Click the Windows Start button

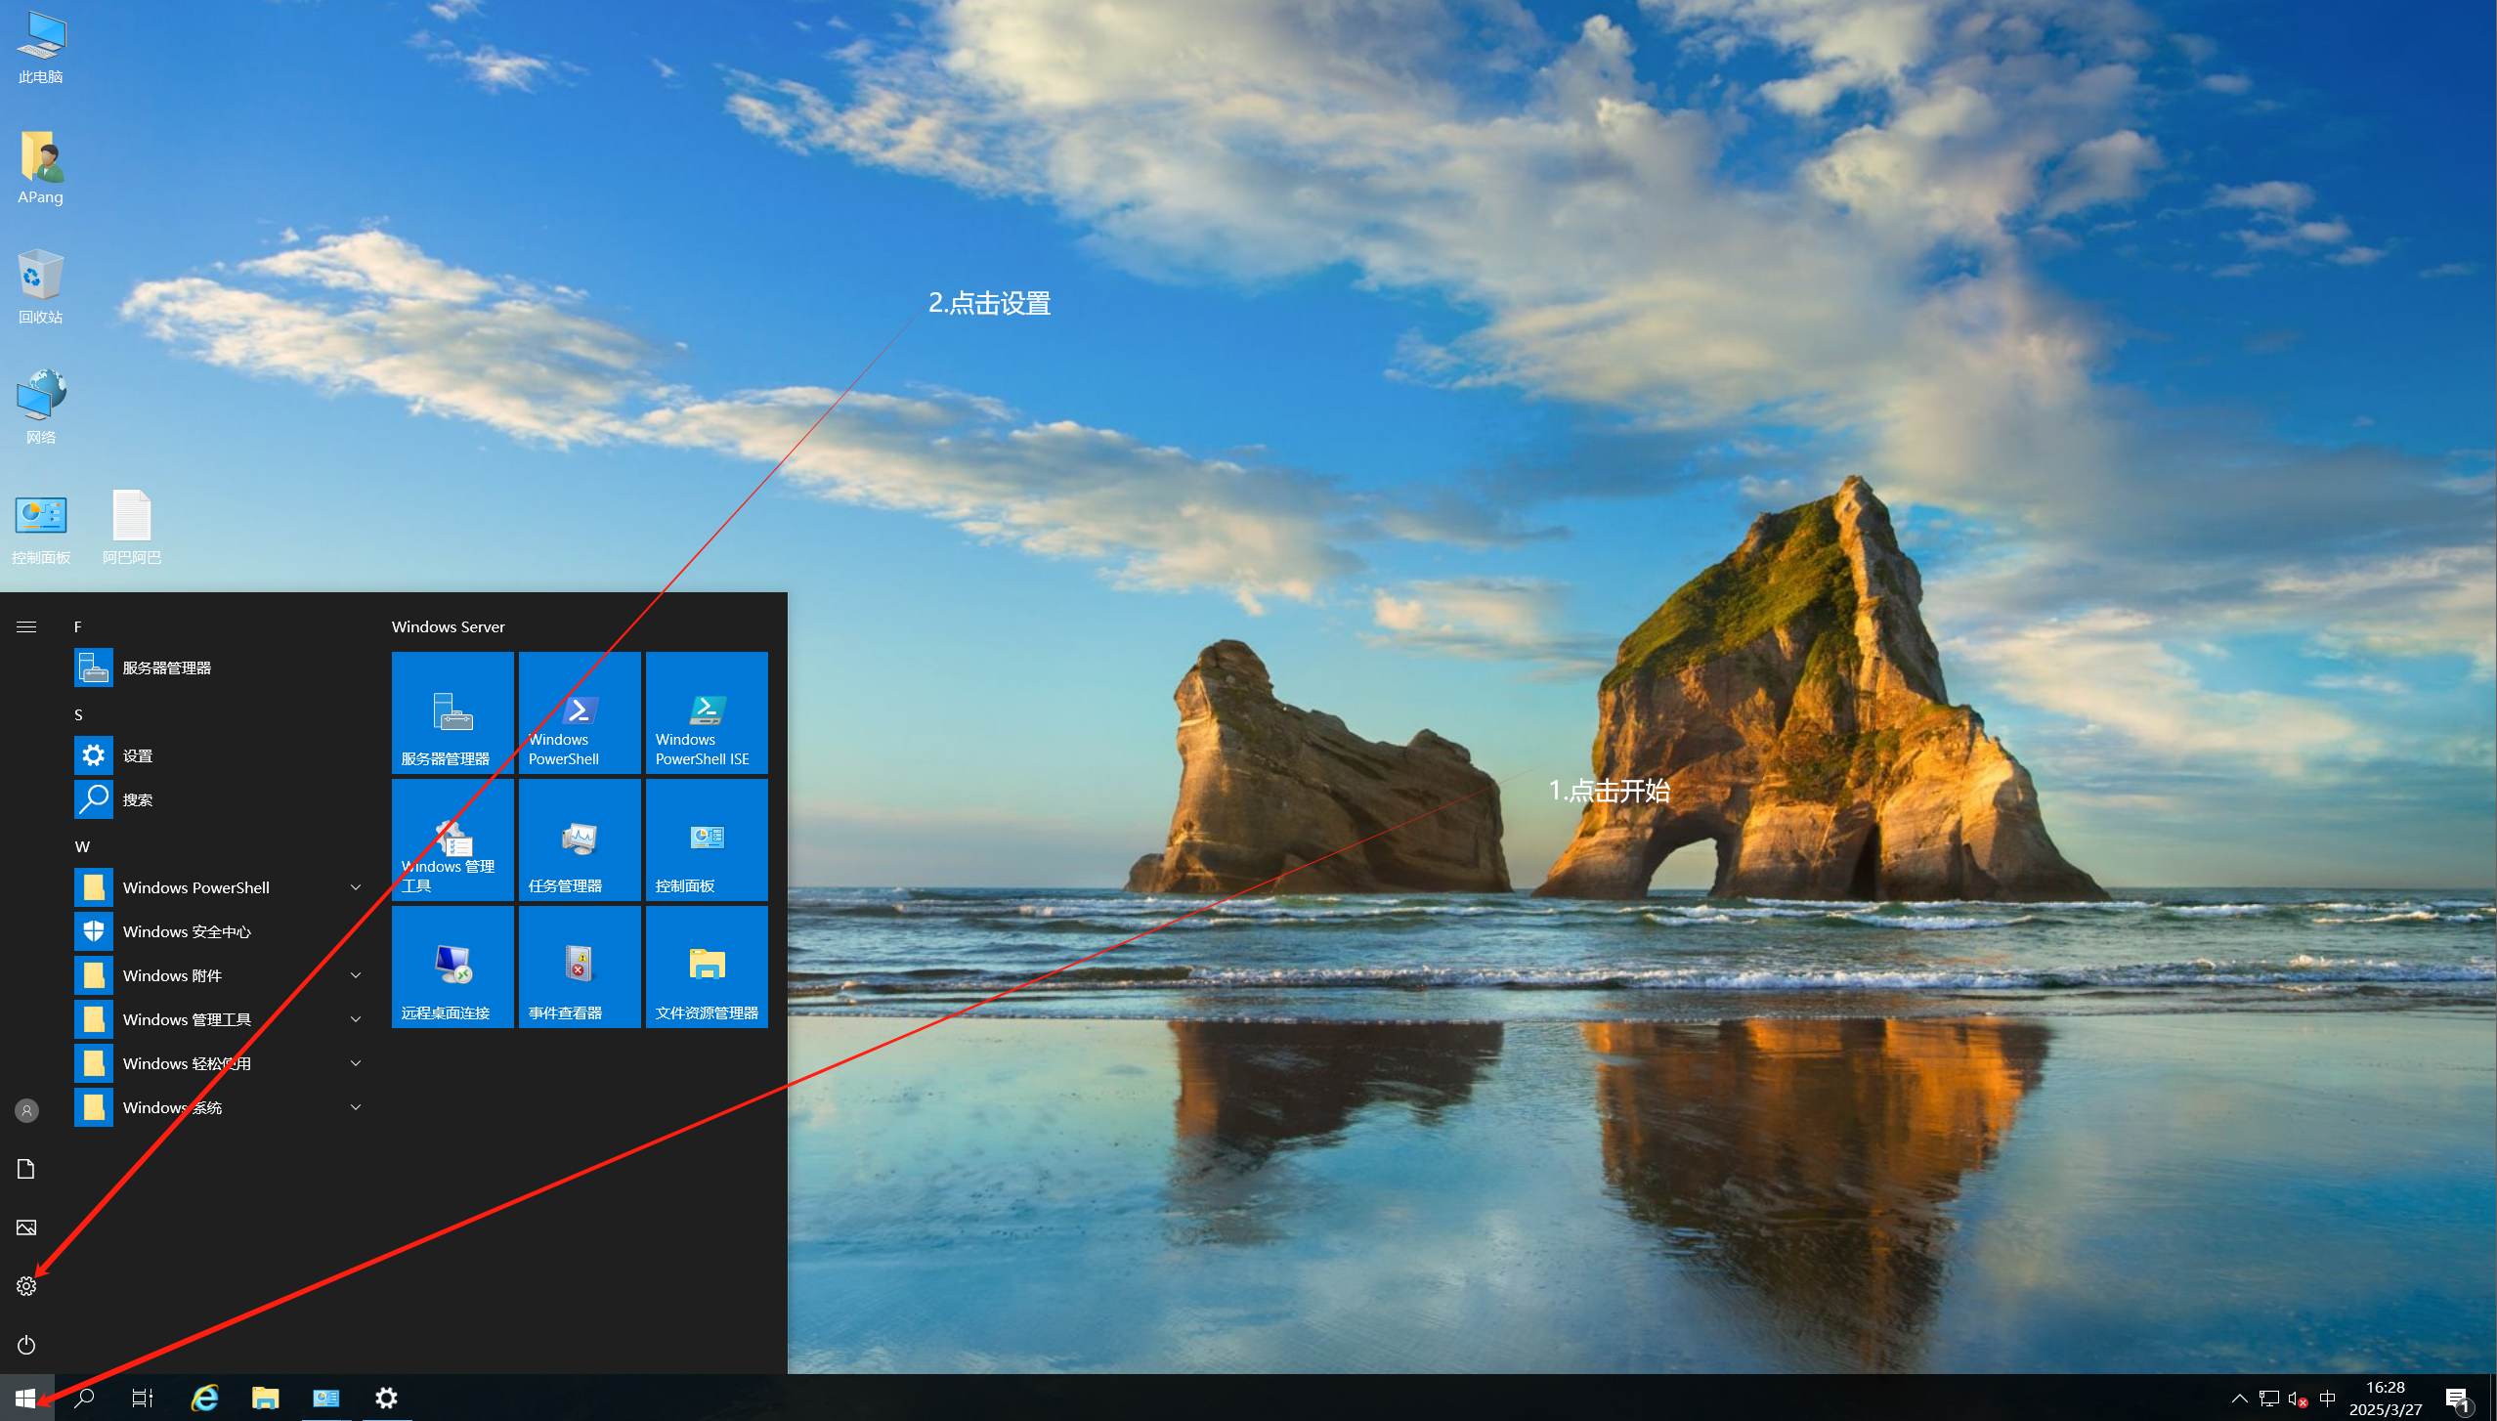point(25,1399)
